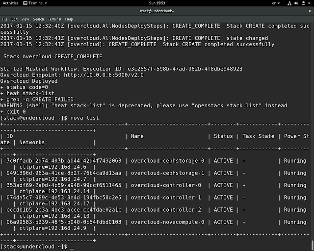Close the stack@undercloud terminal window
This screenshot has height=251, width=314.
310,11
